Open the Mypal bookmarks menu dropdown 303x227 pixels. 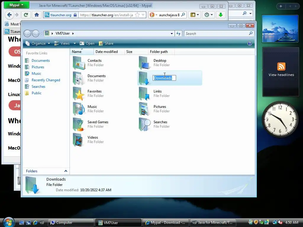(194, 15)
